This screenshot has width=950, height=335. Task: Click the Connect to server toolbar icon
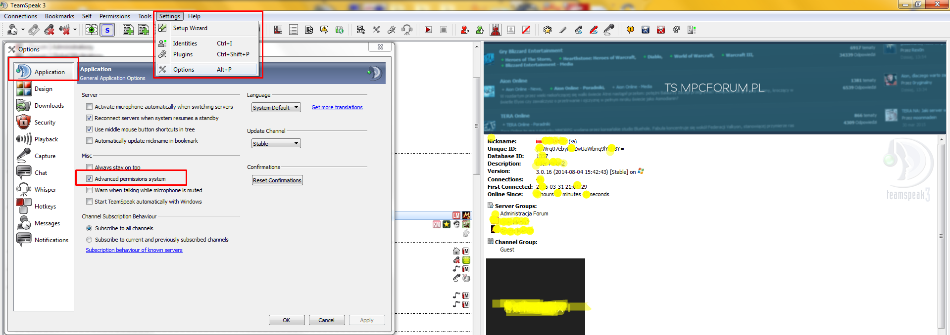click(x=12, y=30)
